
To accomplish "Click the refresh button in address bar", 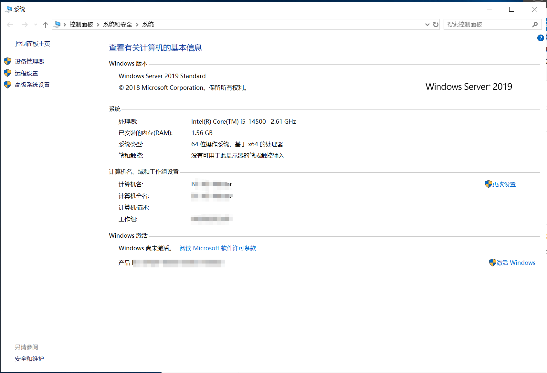I will (x=436, y=25).
